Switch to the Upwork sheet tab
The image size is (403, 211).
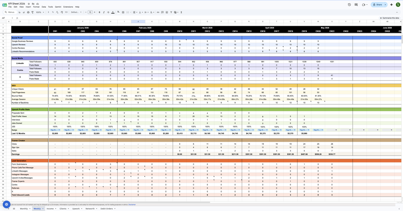click(76, 209)
